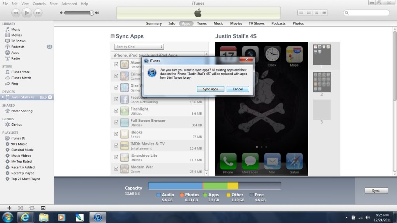Click the Phone icon on iPhone preview

[x=228, y=161]
